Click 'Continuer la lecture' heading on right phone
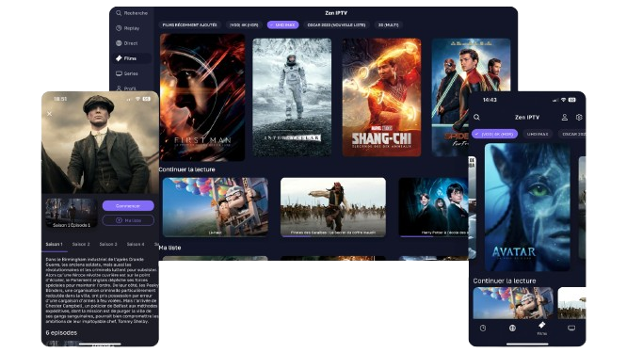The height and width of the screenshot is (353, 627). pyautogui.click(x=505, y=281)
